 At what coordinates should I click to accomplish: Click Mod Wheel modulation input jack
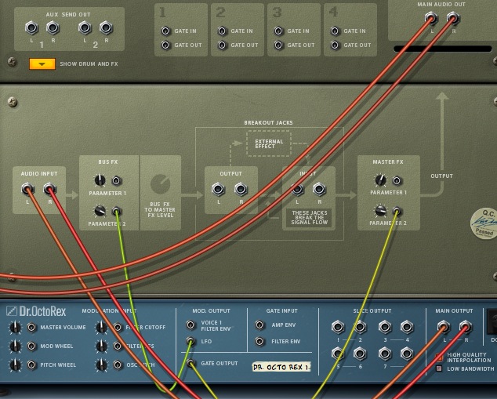click(31, 346)
